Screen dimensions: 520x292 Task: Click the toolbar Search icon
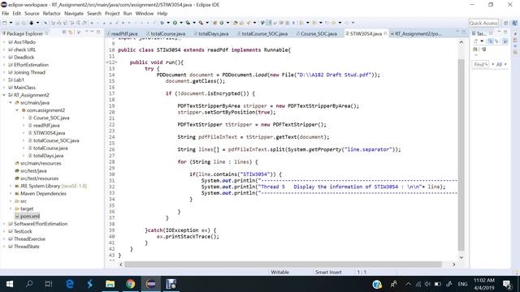click(249, 23)
